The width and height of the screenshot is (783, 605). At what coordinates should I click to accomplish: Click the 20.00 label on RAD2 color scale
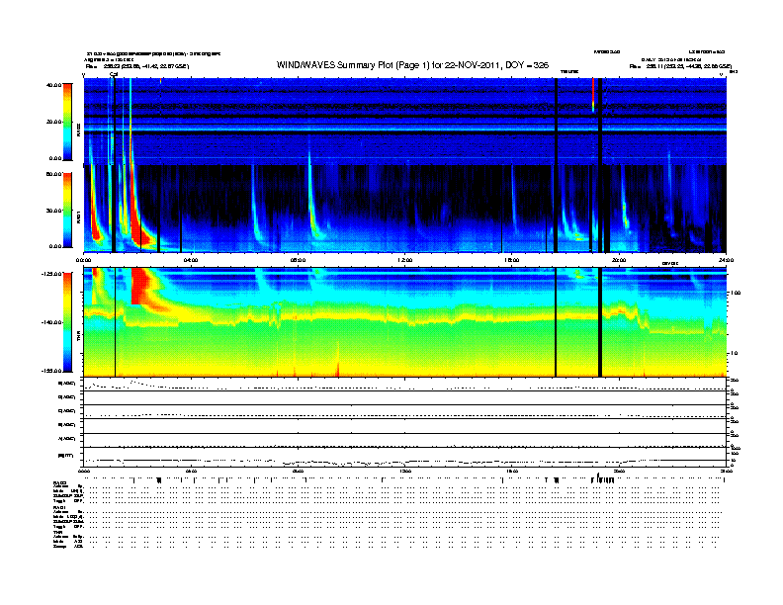[x=54, y=122]
